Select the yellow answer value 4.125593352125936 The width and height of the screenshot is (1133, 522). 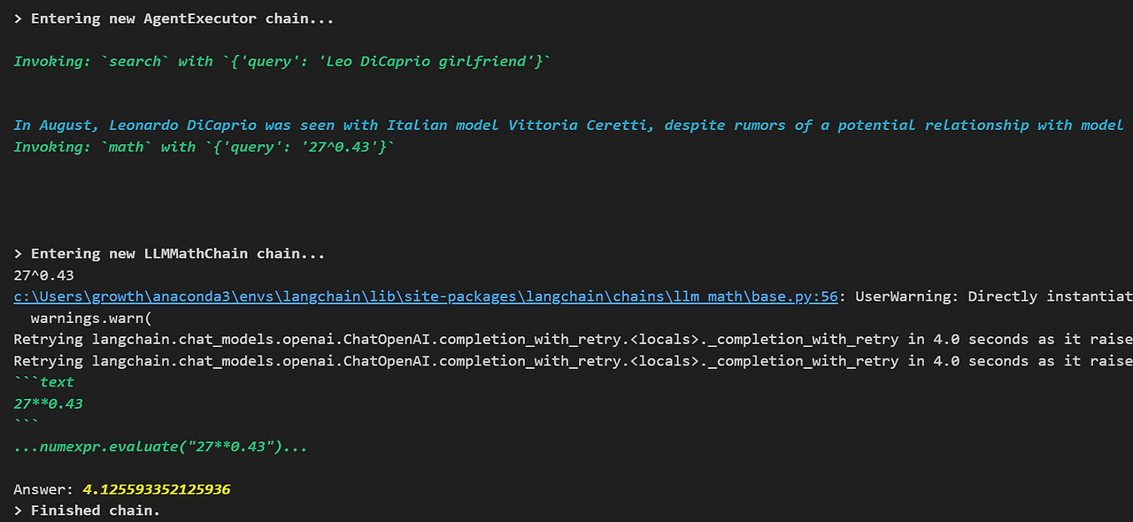pyautogui.click(x=156, y=489)
